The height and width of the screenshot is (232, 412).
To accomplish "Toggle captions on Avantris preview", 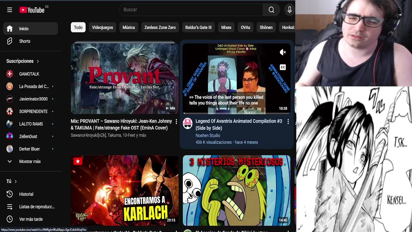I will tap(283, 67).
